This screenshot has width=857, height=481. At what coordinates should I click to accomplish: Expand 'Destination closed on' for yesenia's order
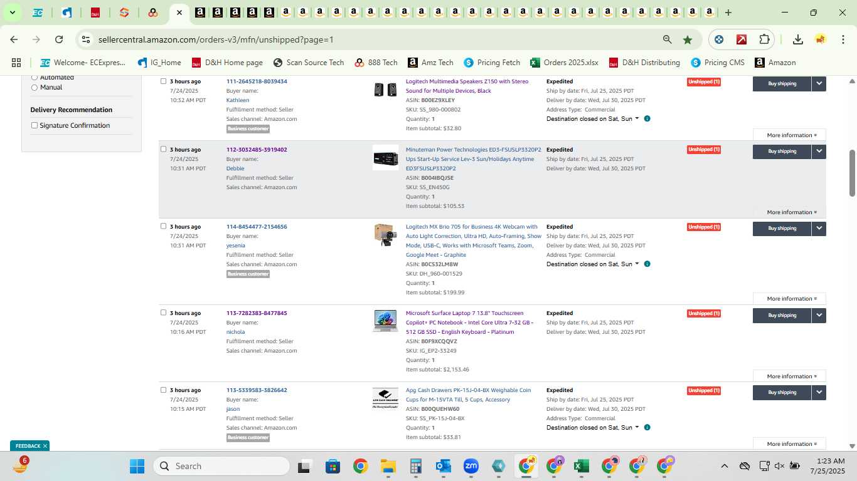592,264
